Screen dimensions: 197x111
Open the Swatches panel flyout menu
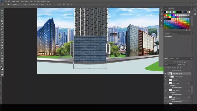coord(191,9)
